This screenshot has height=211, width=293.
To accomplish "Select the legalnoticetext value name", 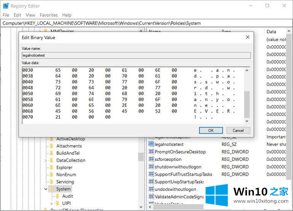I will tap(169, 144).
